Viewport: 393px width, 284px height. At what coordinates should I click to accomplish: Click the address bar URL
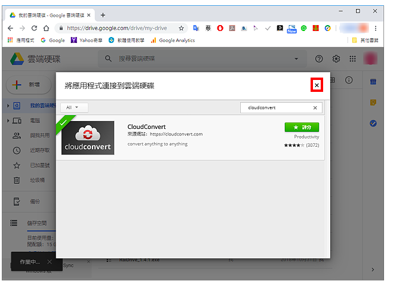[x=117, y=28]
